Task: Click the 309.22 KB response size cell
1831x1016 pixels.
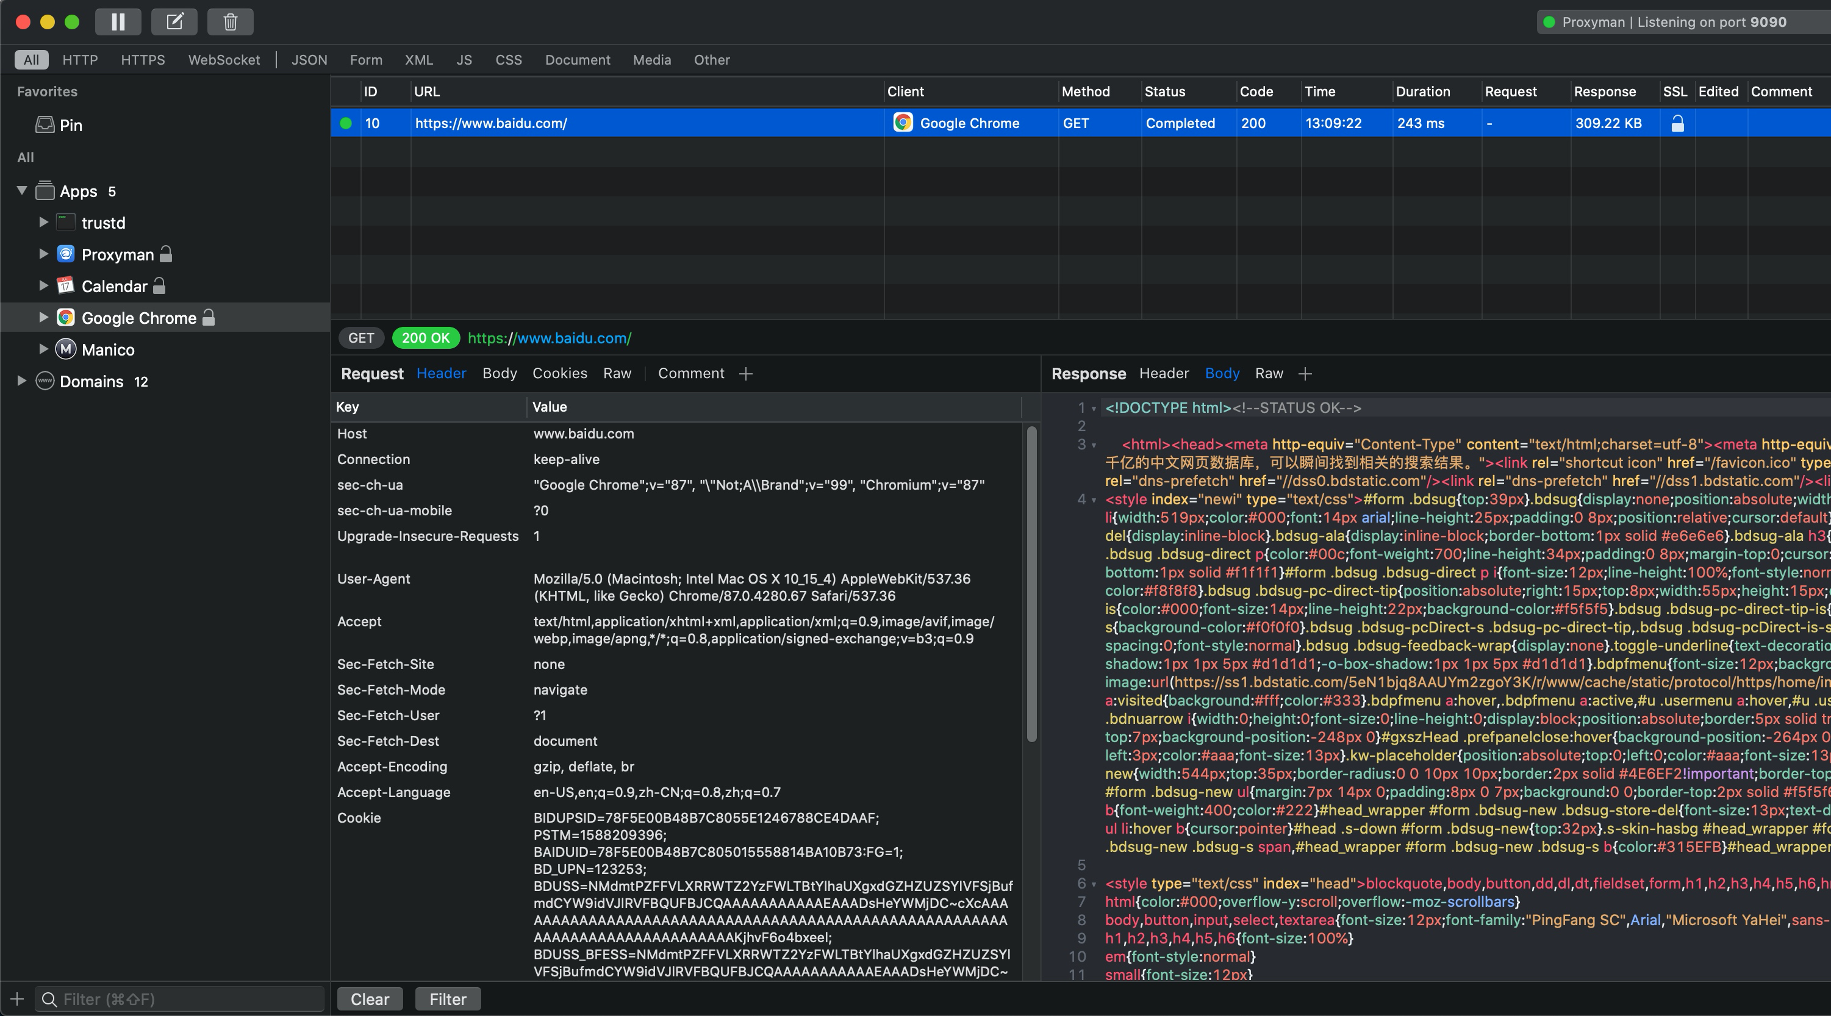Action: tap(1608, 123)
